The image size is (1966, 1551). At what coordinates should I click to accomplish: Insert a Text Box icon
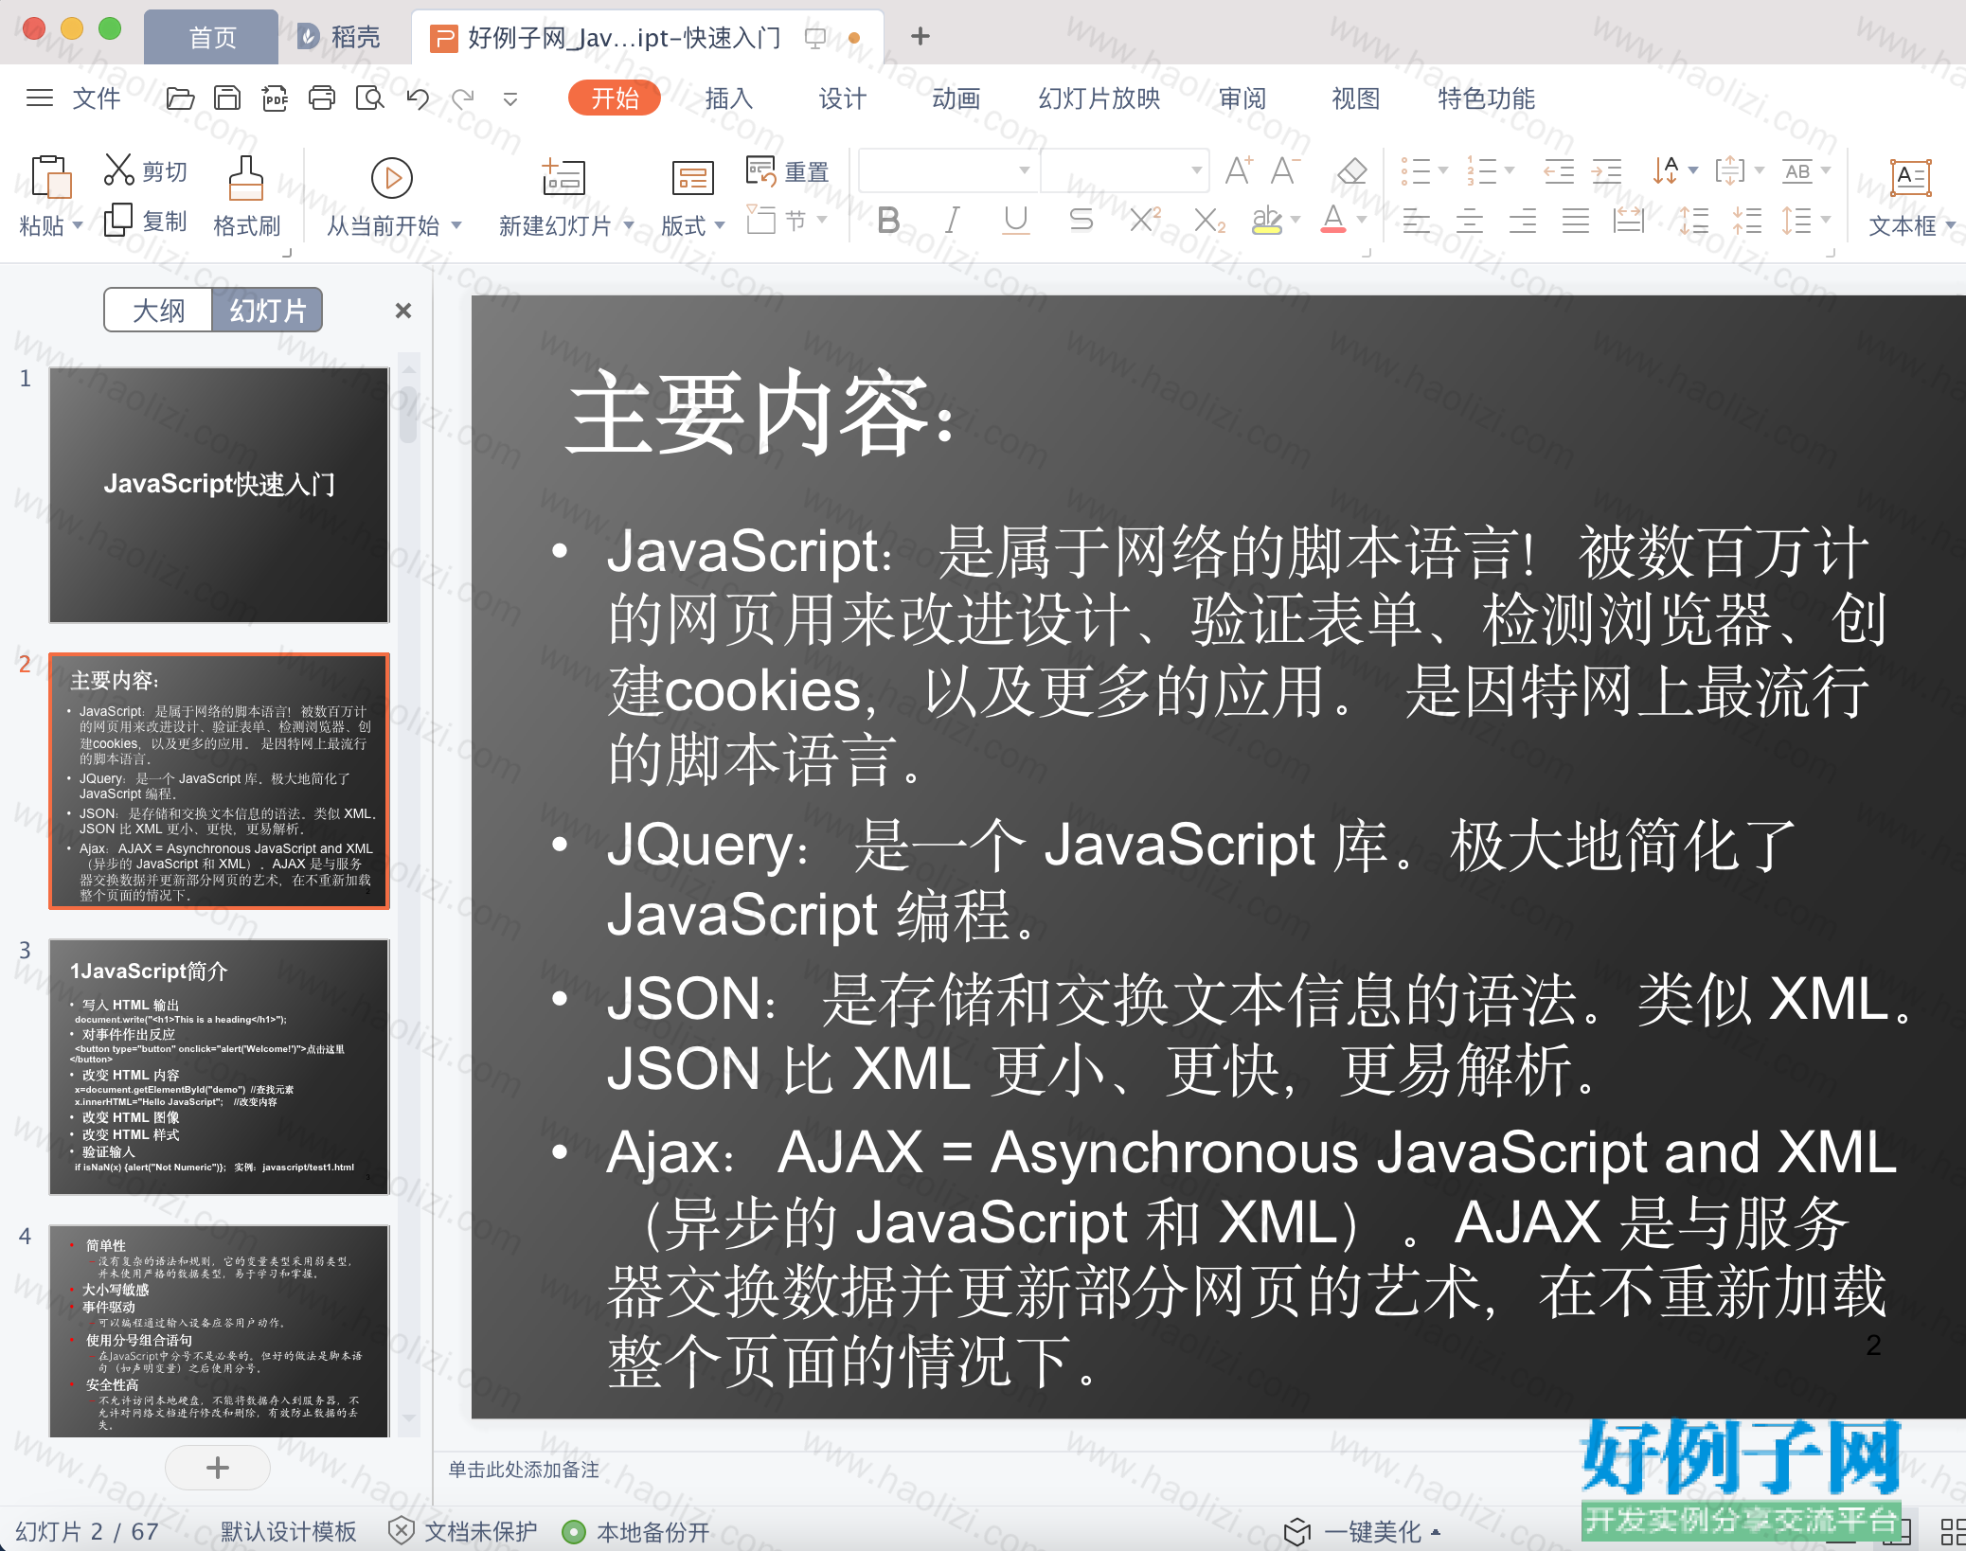click(x=1910, y=177)
